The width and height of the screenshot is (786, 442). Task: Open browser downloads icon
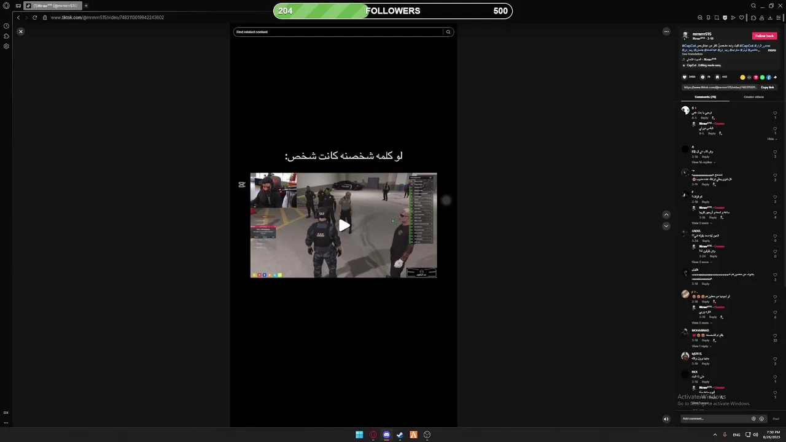[x=770, y=17]
